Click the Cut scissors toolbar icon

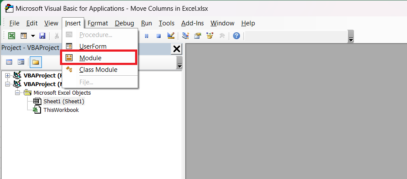[57, 36]
